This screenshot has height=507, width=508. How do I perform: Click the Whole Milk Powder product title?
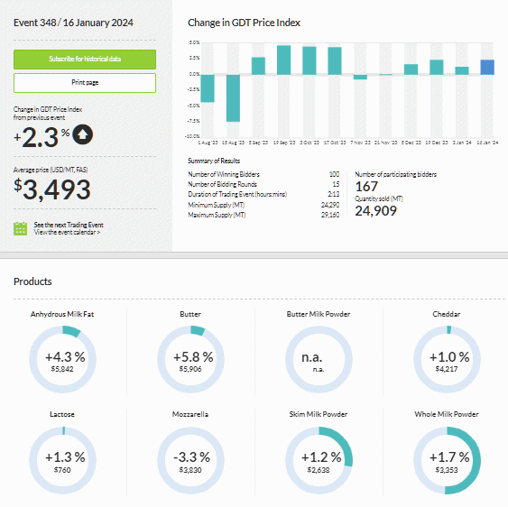click(x=447, y=414)
